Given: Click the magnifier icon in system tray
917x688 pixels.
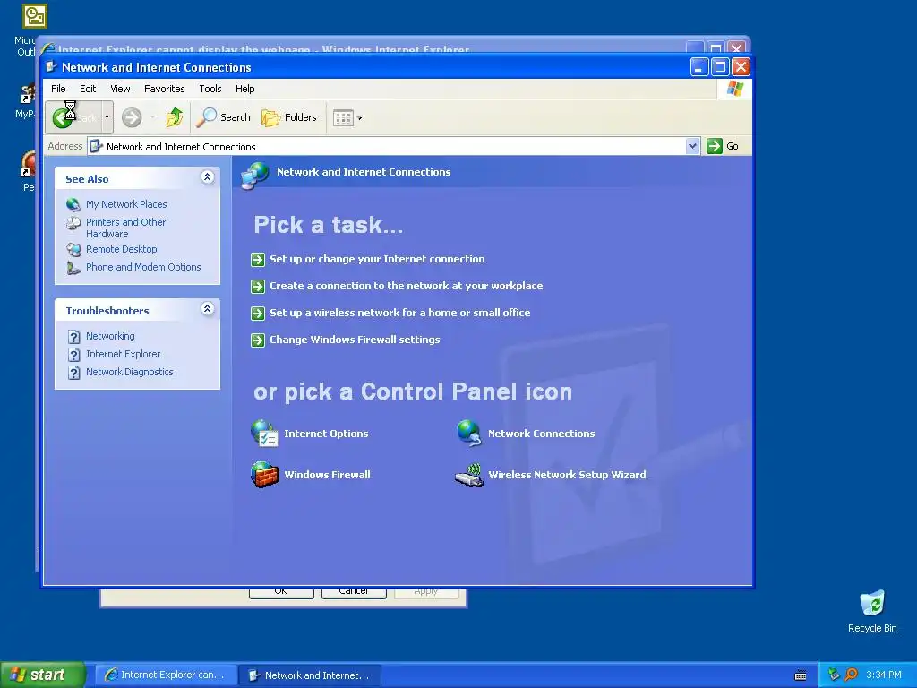Looking at the screenshot, I should click(851, 675).
